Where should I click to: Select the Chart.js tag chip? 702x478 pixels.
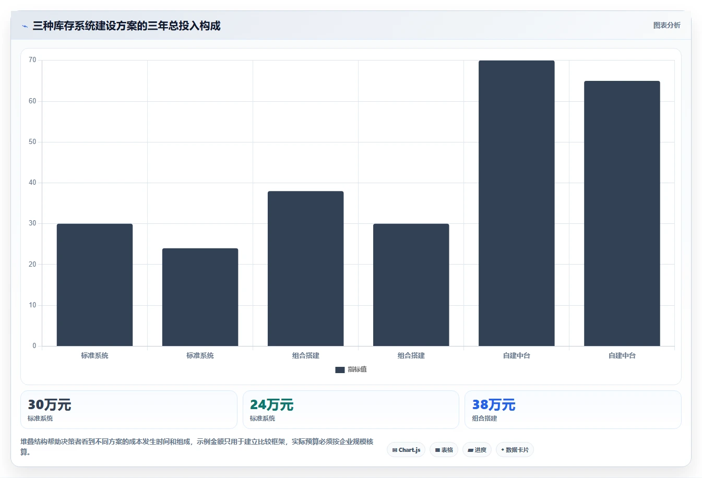point(406,450)
